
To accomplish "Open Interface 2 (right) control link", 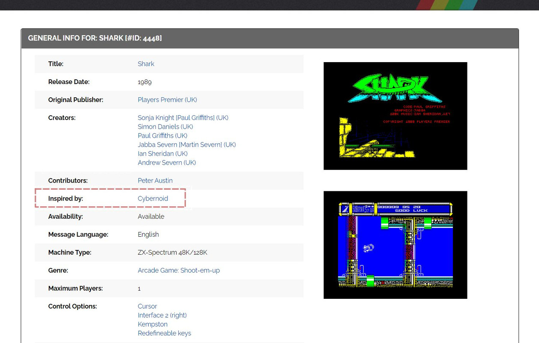I will (162, 316).
